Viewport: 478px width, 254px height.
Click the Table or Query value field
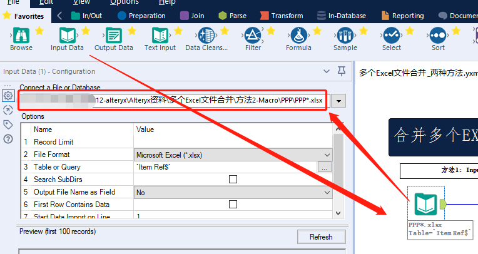(x=226, y=167)
